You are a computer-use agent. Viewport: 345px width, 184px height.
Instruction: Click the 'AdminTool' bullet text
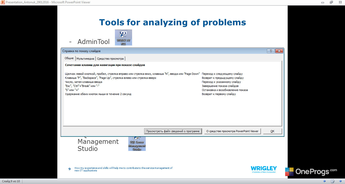click(93, 42)
